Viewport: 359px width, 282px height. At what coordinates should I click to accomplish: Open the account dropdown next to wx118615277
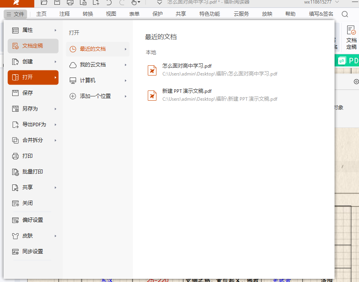(337, 2)
